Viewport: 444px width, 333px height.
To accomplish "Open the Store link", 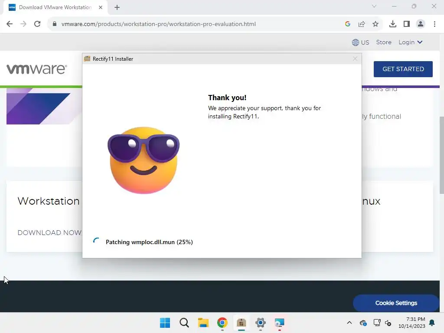I will (384, 42).
